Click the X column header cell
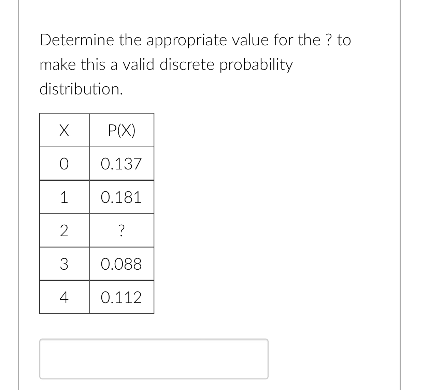The image size is (429, 390). pos(65,130)
